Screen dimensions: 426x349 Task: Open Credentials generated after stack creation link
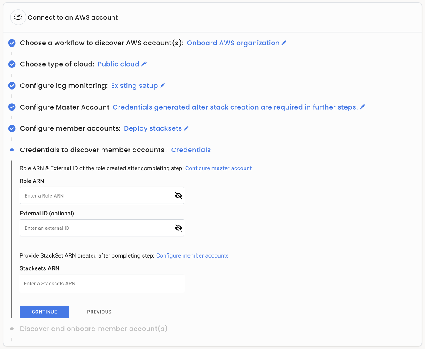coord(235,107)
